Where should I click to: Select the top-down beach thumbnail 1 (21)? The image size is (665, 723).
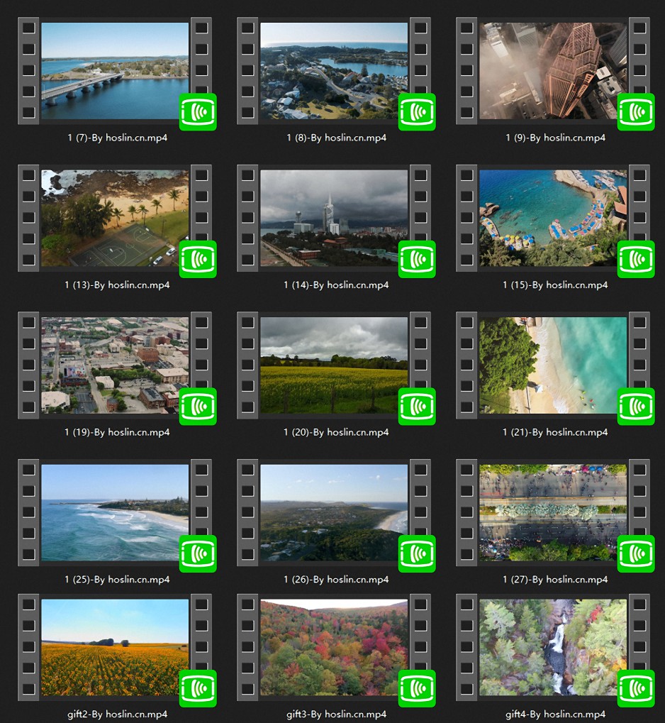553,365
